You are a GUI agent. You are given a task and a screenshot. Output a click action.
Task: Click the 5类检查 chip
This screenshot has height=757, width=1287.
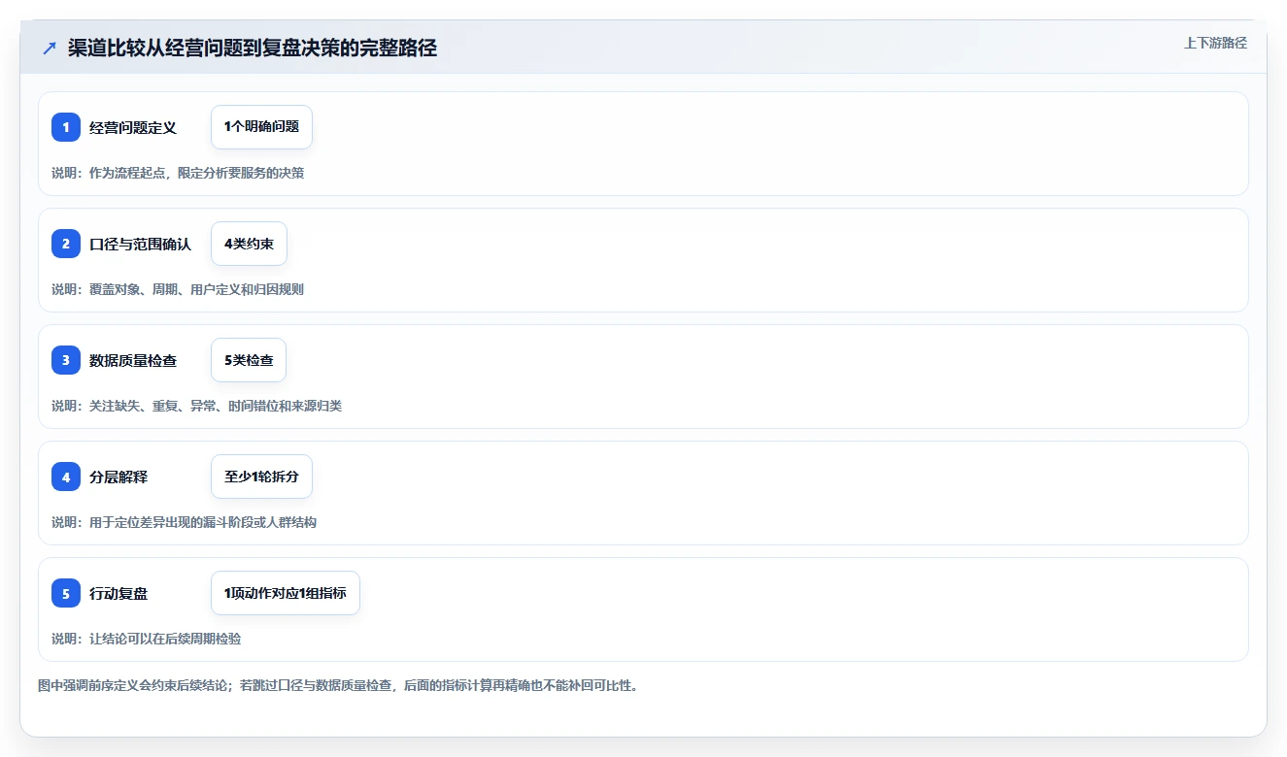click(249, 360)
